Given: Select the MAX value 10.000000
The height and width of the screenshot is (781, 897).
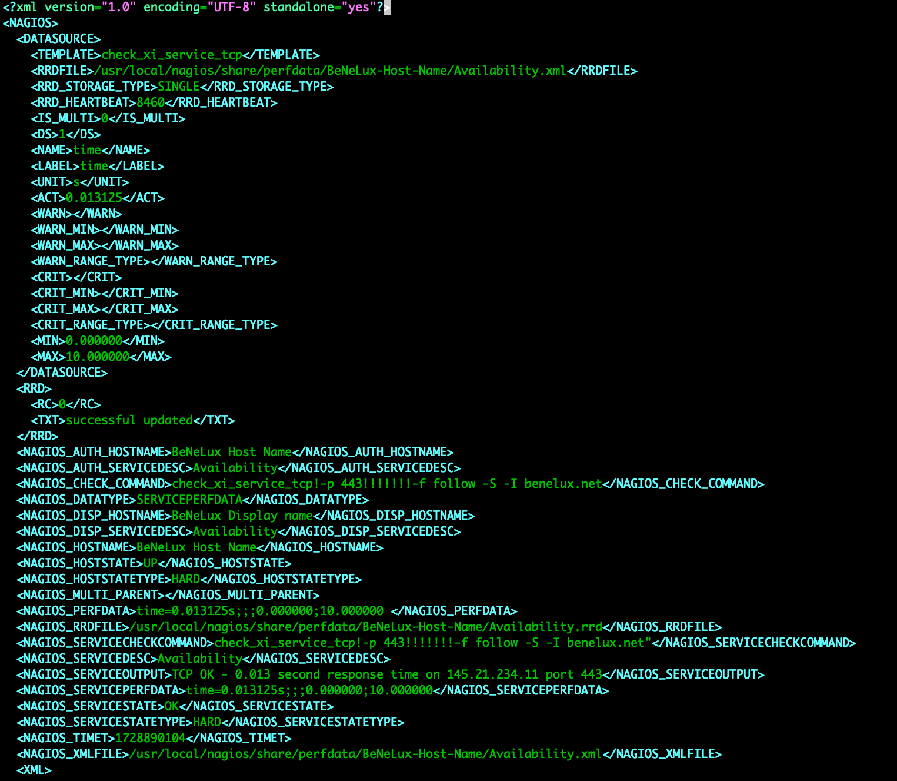Looking at the screenshot, I should (x=98, y=357).
